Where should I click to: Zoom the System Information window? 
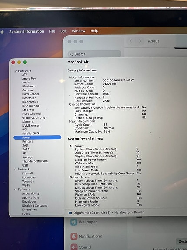[25, 62]
